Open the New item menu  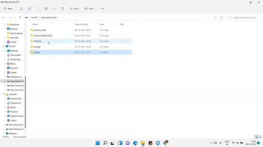pos(9,9)
